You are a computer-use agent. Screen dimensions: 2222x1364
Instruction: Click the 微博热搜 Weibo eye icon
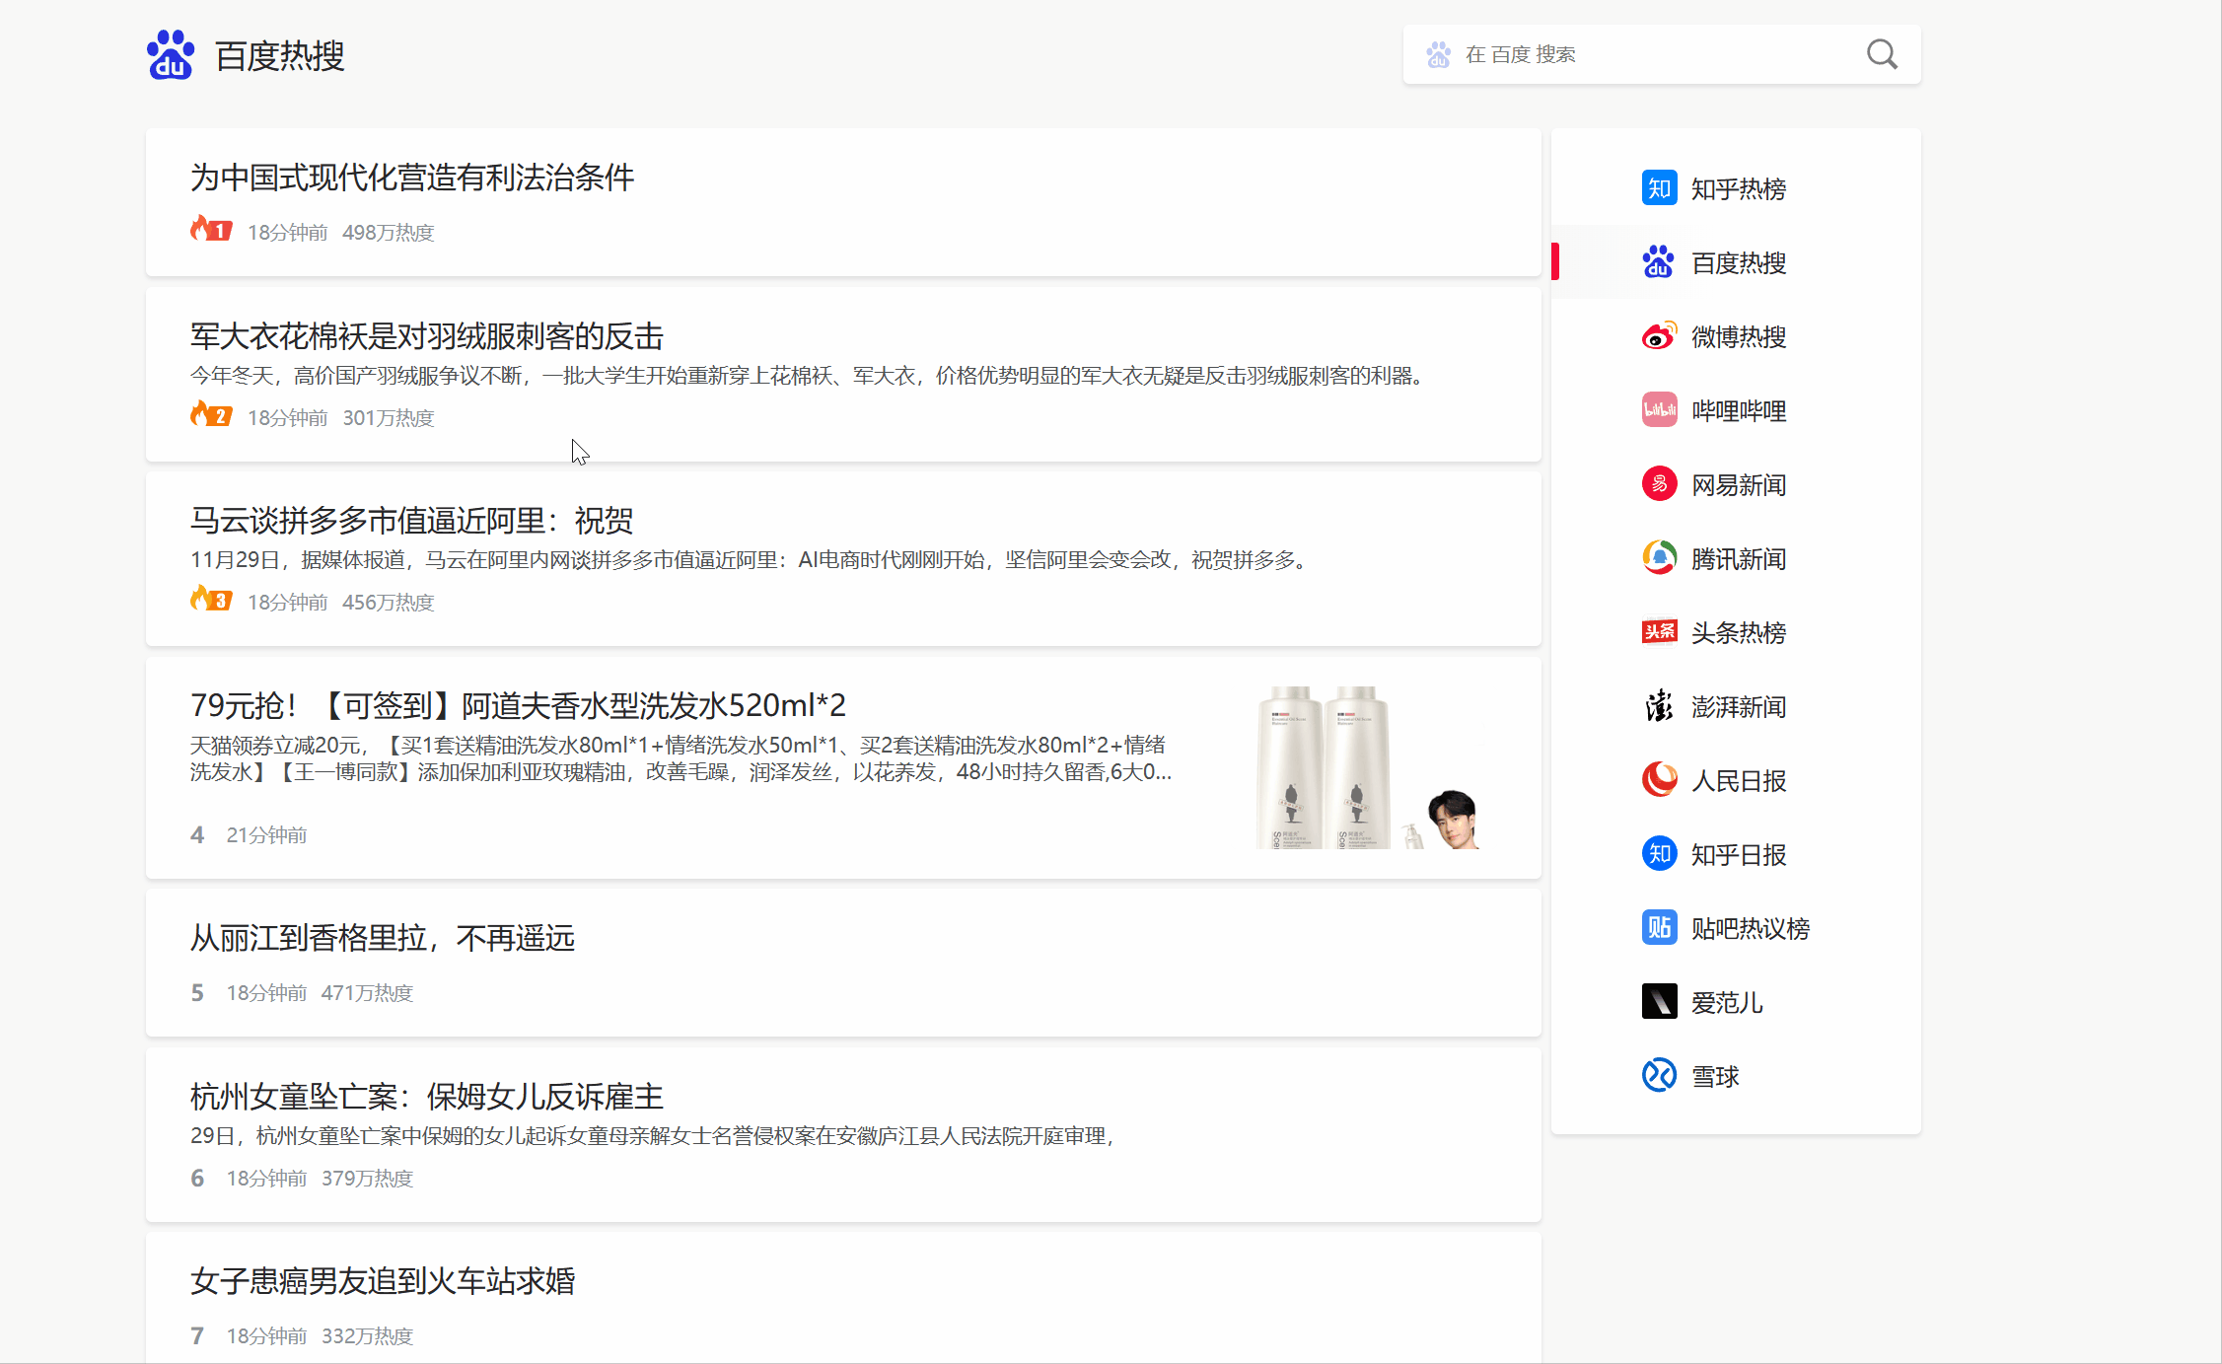tap(1659, 335)
